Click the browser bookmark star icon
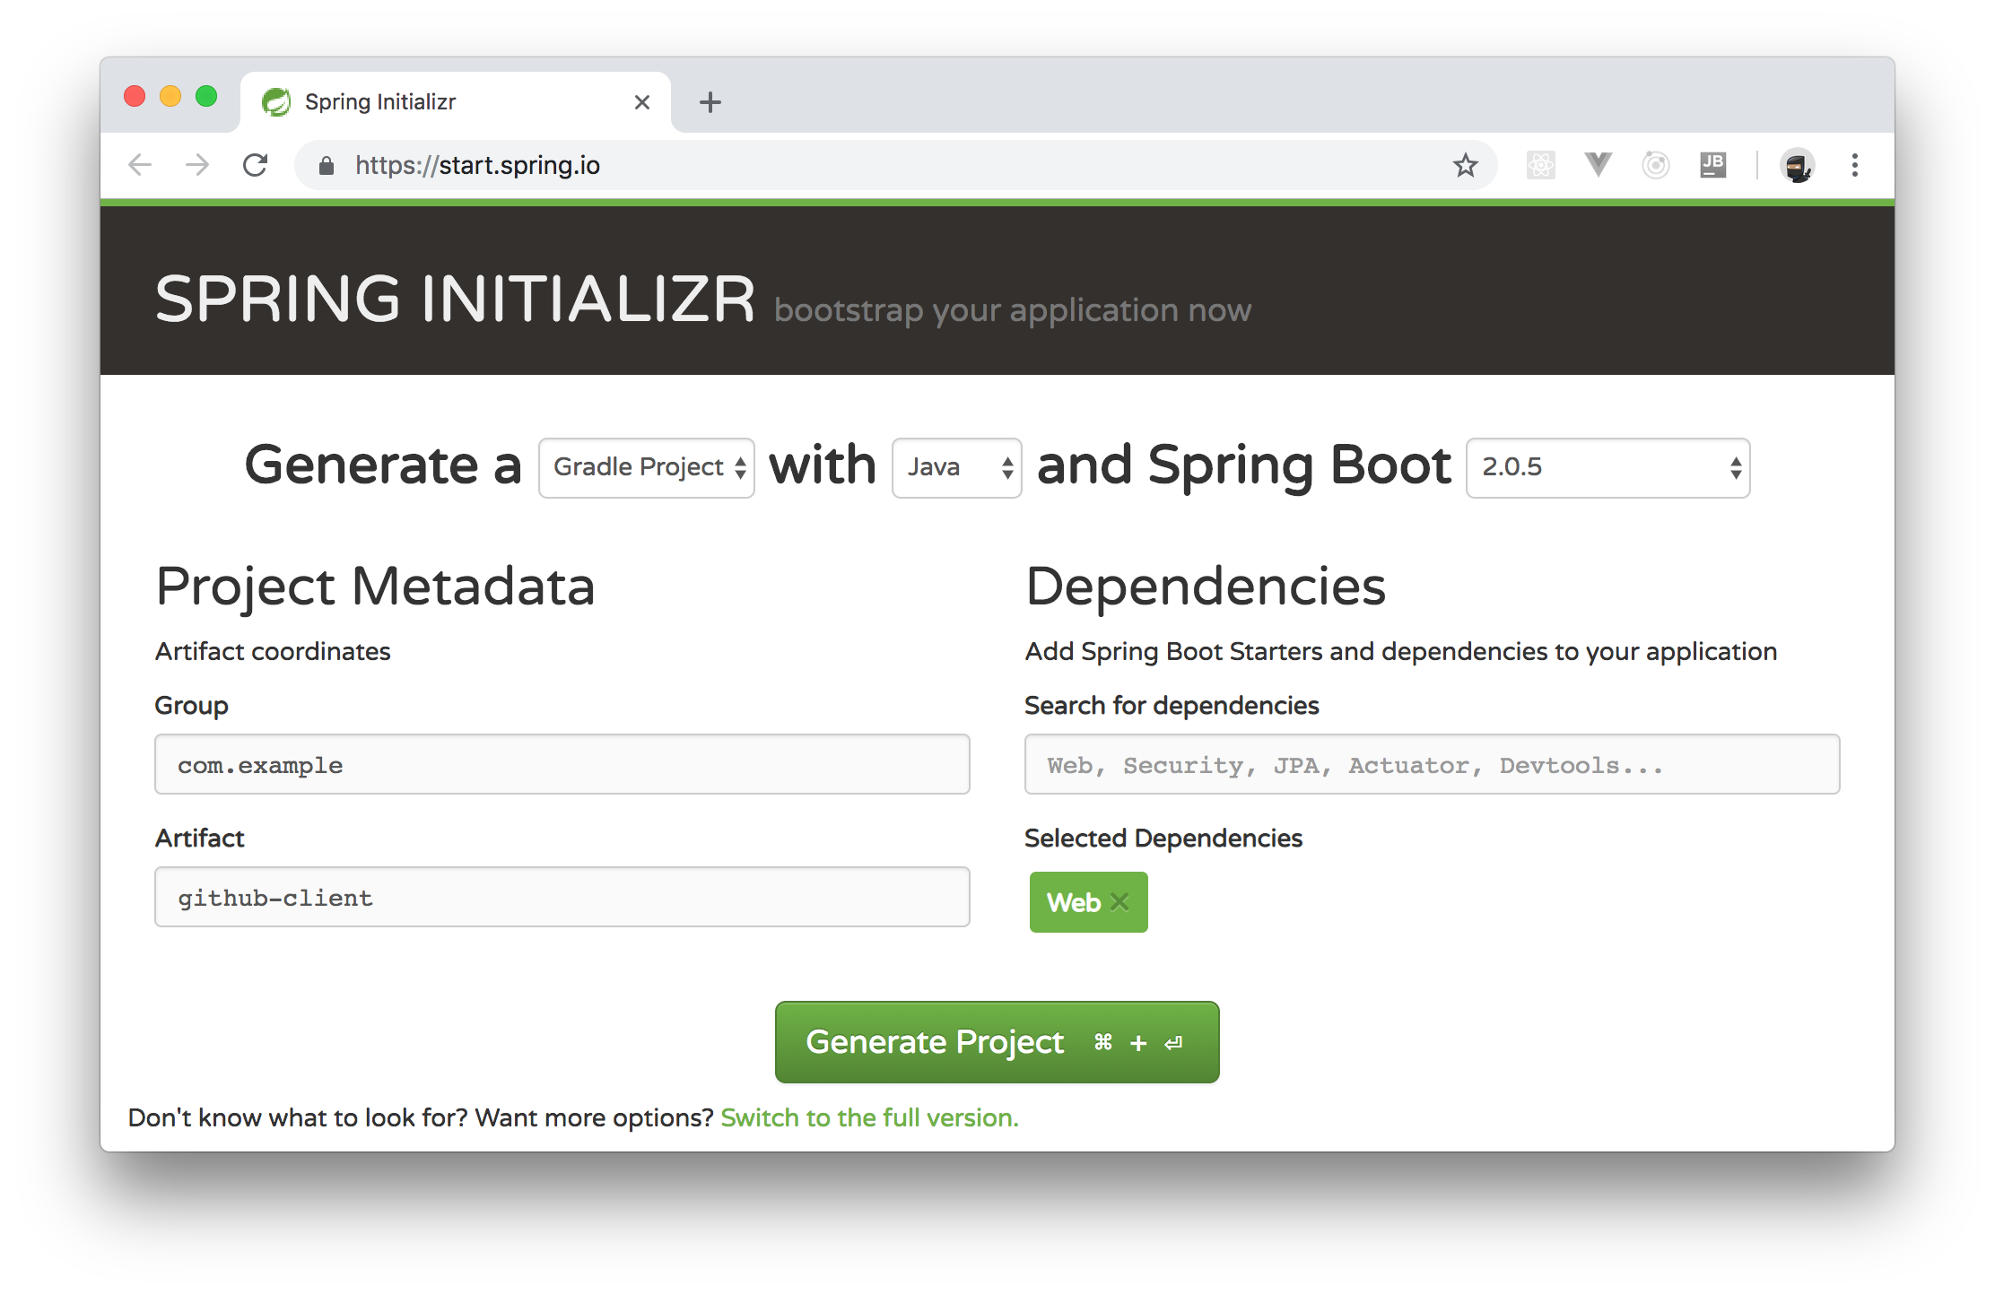The width and height of the screenshot is (1995, 1295). 1466,163
